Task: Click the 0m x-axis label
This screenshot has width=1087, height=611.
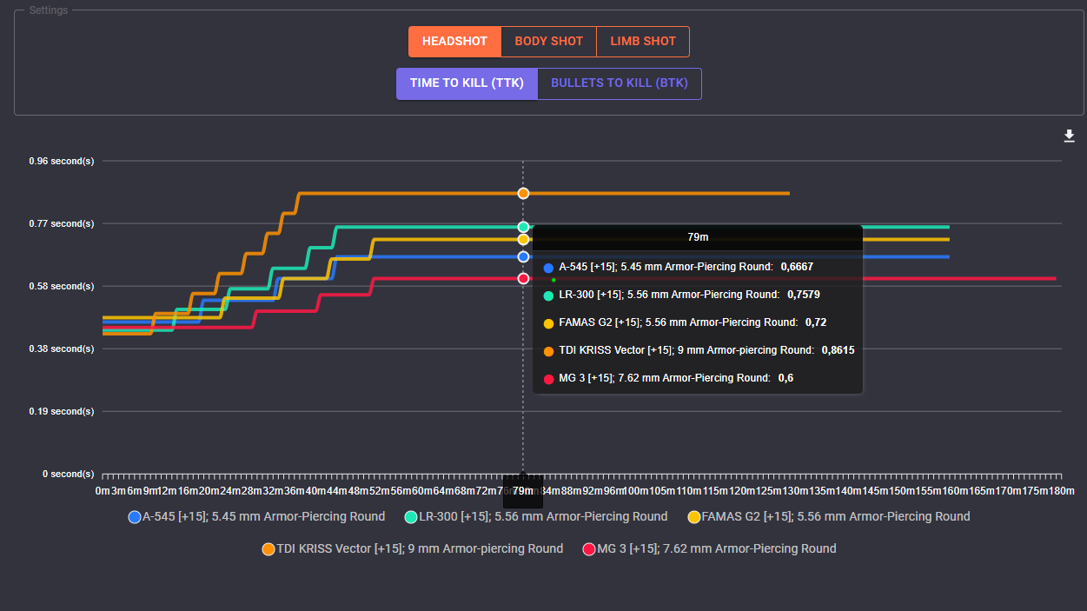Action: [103, 492]
